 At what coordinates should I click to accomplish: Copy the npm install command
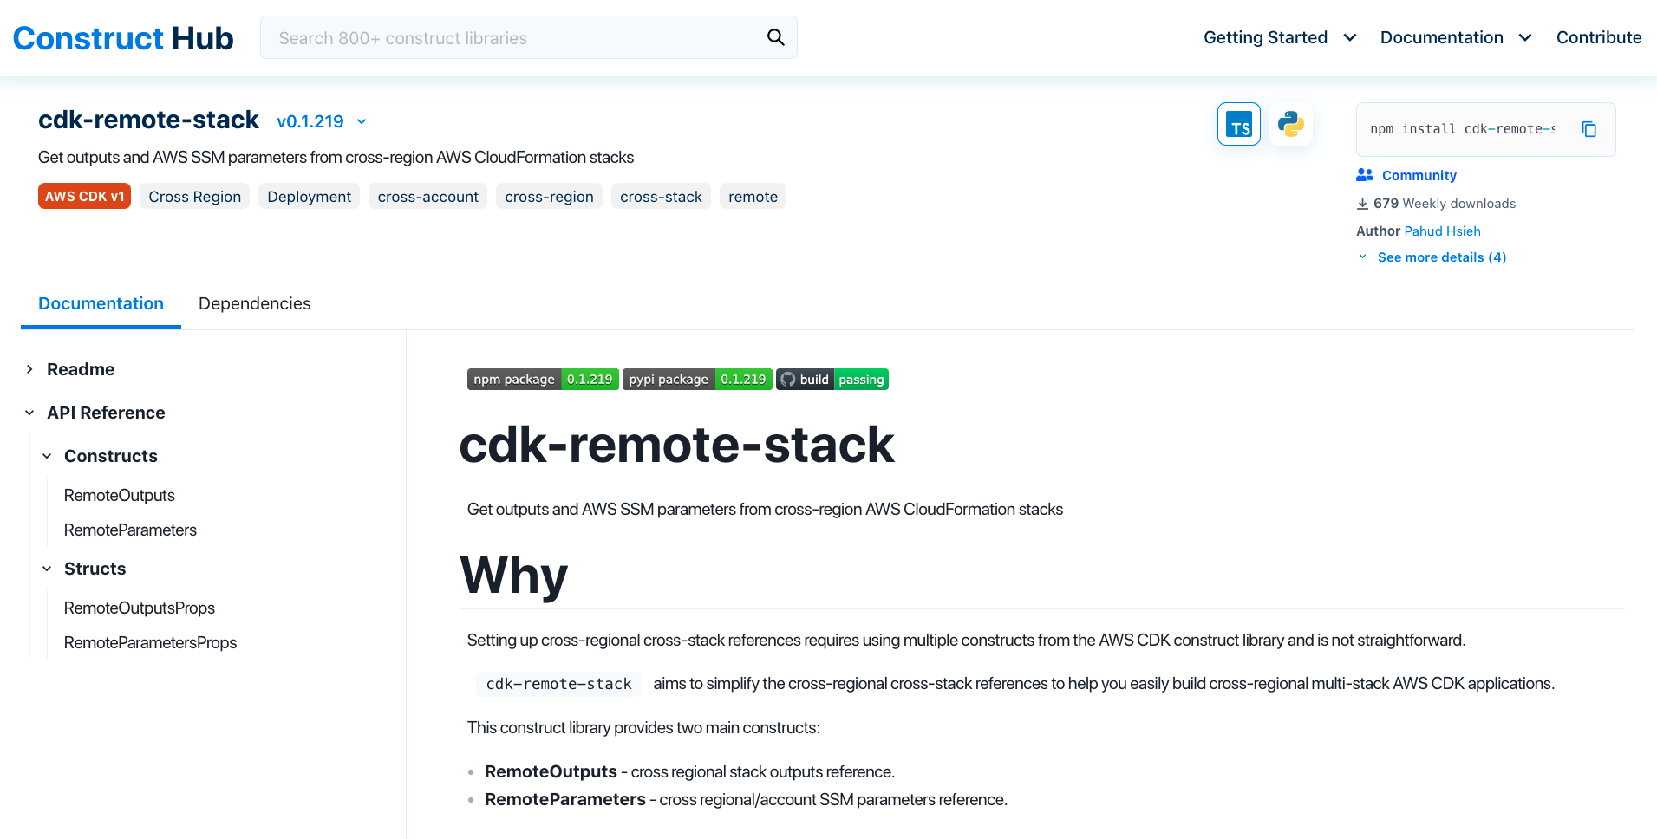[1589, 128]
